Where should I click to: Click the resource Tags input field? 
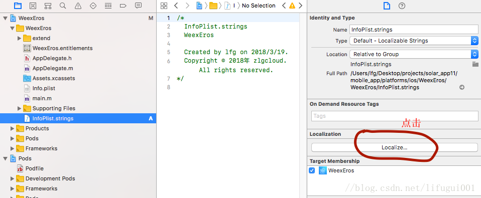[x=395, y=116]
